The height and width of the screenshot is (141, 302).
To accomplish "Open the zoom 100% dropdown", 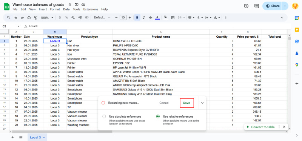I will (x=47, y=18).
